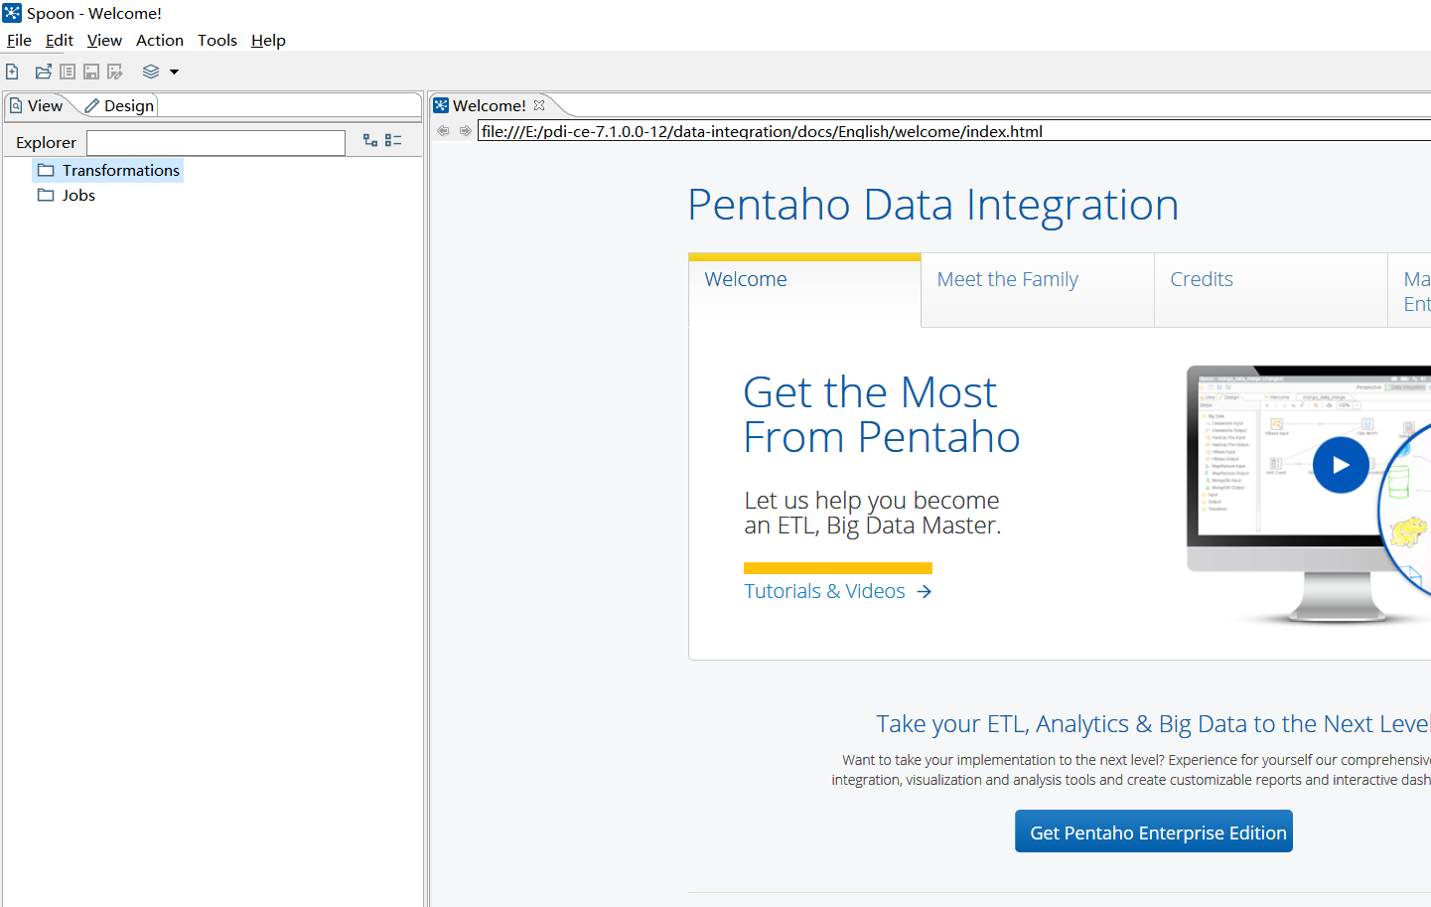Screen dimensions: 1431x907
Task: Open the Tools menu
Action: point(216,40)
